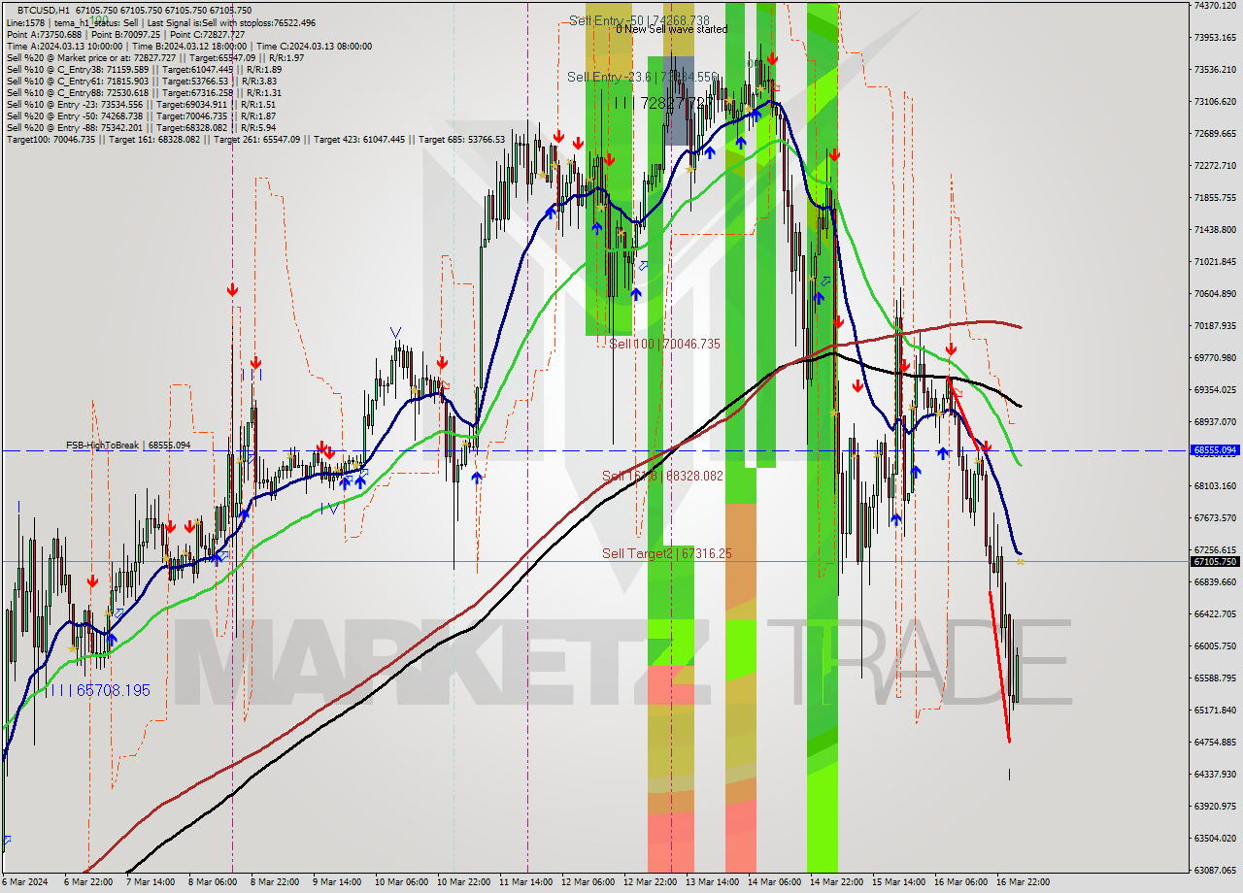Select the Sell 100 | 70046.735 label
This screenshot has width=1243, height=893.
[664, 344]
